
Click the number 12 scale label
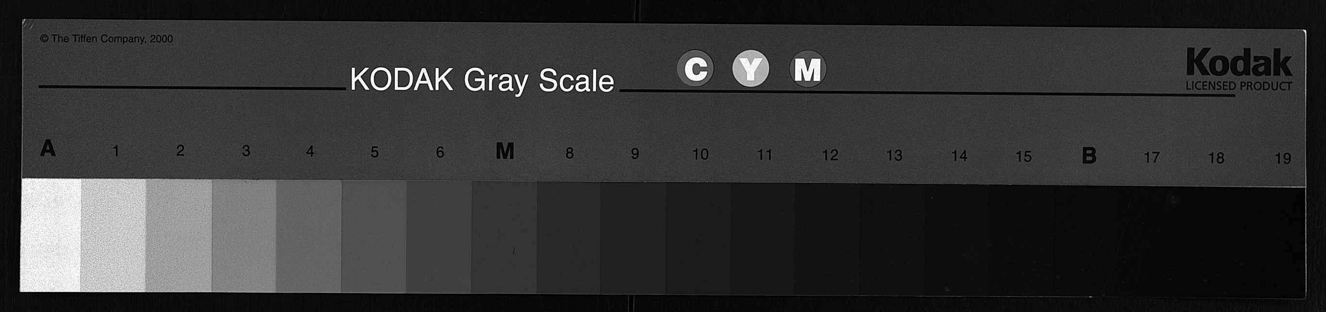coord(830,155)
